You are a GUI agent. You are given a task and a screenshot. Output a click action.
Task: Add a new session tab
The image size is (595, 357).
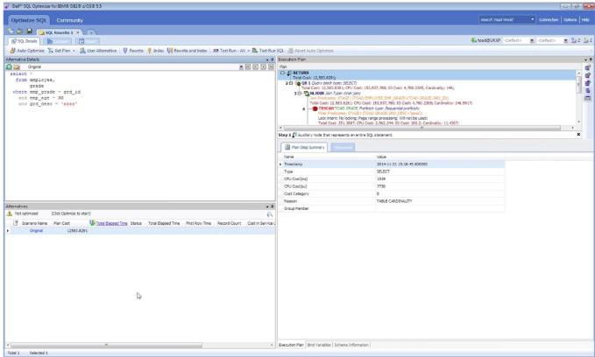pos(91,32)
